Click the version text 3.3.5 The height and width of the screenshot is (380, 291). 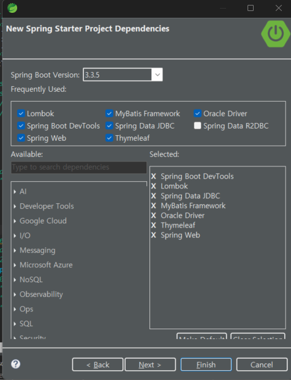(x=93, y=75)
